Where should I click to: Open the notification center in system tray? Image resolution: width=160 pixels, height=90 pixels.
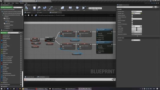157,89
